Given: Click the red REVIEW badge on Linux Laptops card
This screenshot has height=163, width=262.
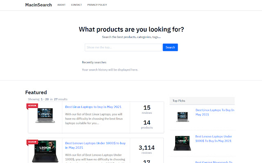Looking at the screenshot, I should [32, 106].
